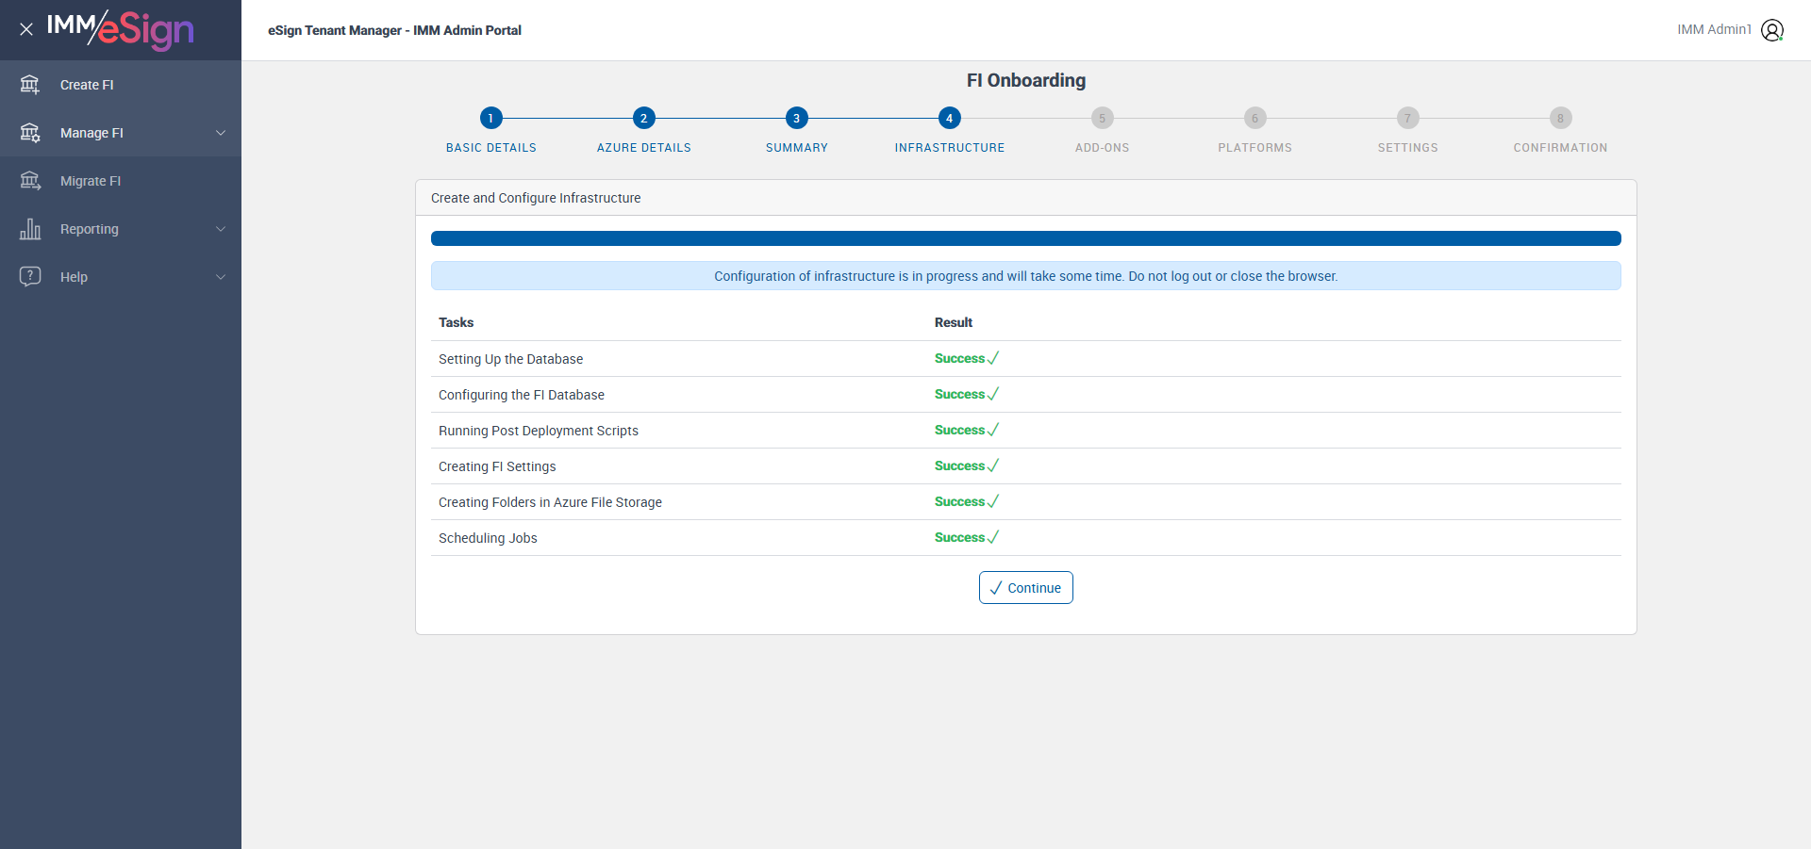Click the Help question bubble icon

coord(30,277)
